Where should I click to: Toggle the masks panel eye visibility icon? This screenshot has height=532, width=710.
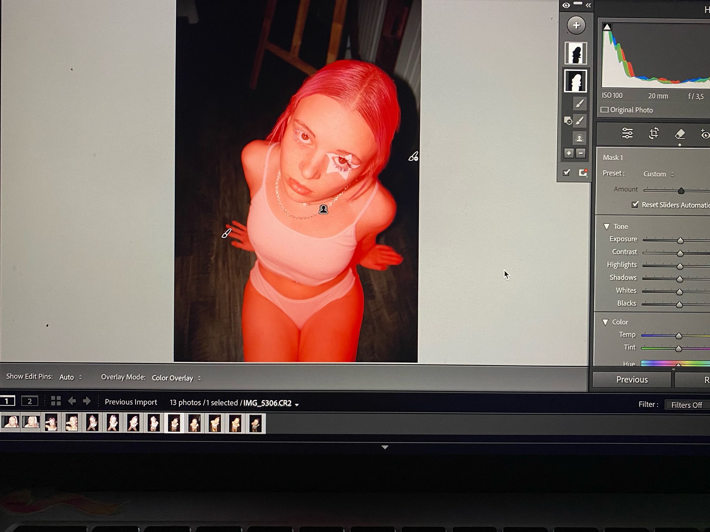click(566, 5)
